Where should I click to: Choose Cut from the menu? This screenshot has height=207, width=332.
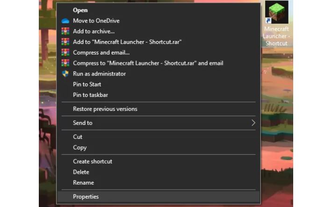click(159, 137)
